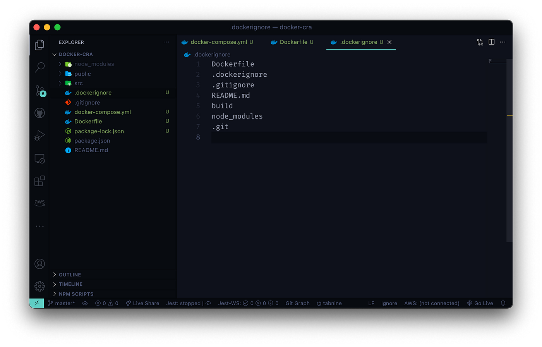Click '.dockerignore' text on line 2
542x347 pixels.
[x=239, y=74]
